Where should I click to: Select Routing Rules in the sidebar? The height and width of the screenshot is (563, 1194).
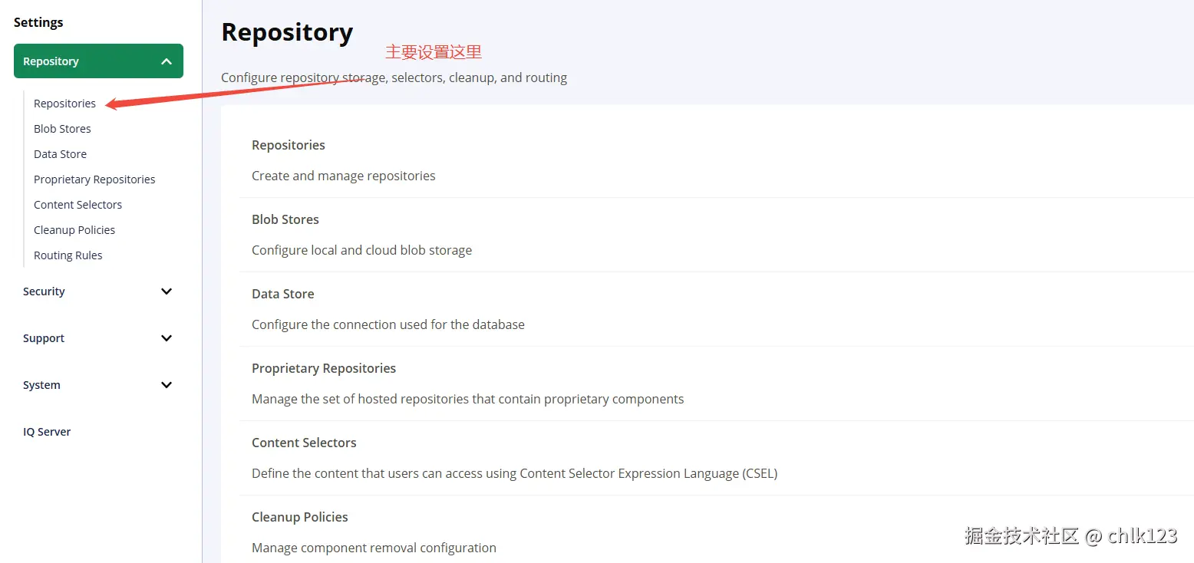click(68, 255)
